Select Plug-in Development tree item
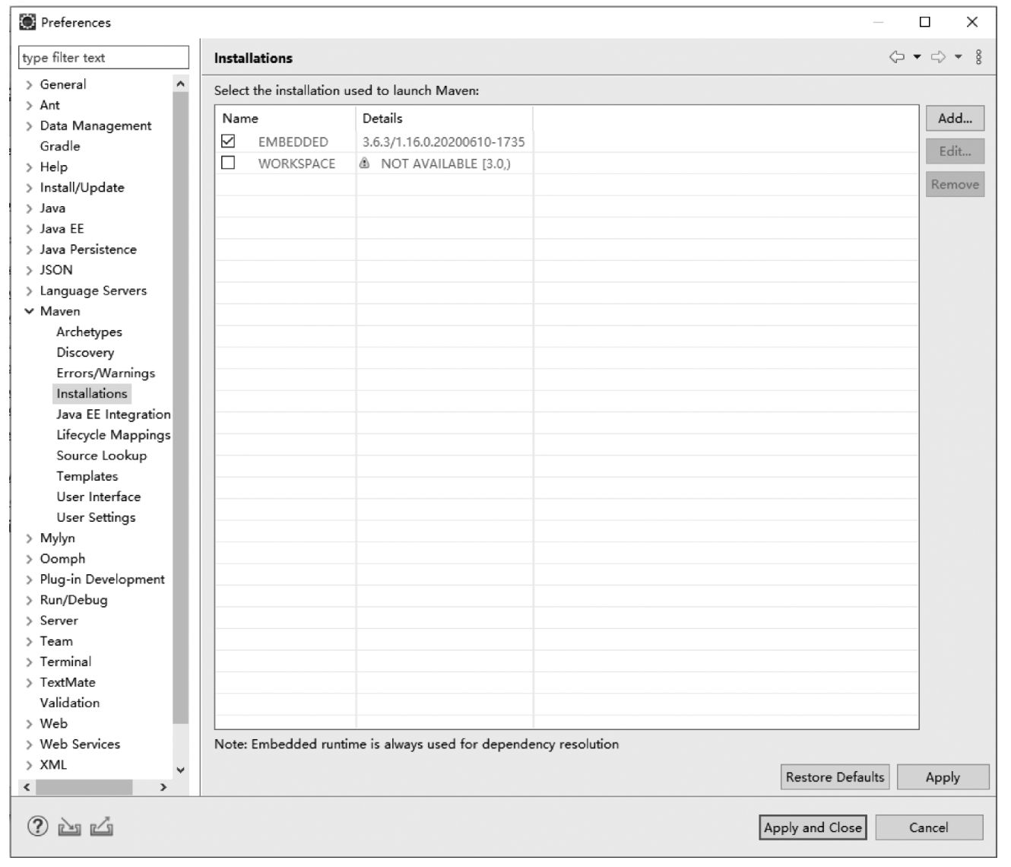The height and width of the screenshot is (867, 1011). (103, 580)
